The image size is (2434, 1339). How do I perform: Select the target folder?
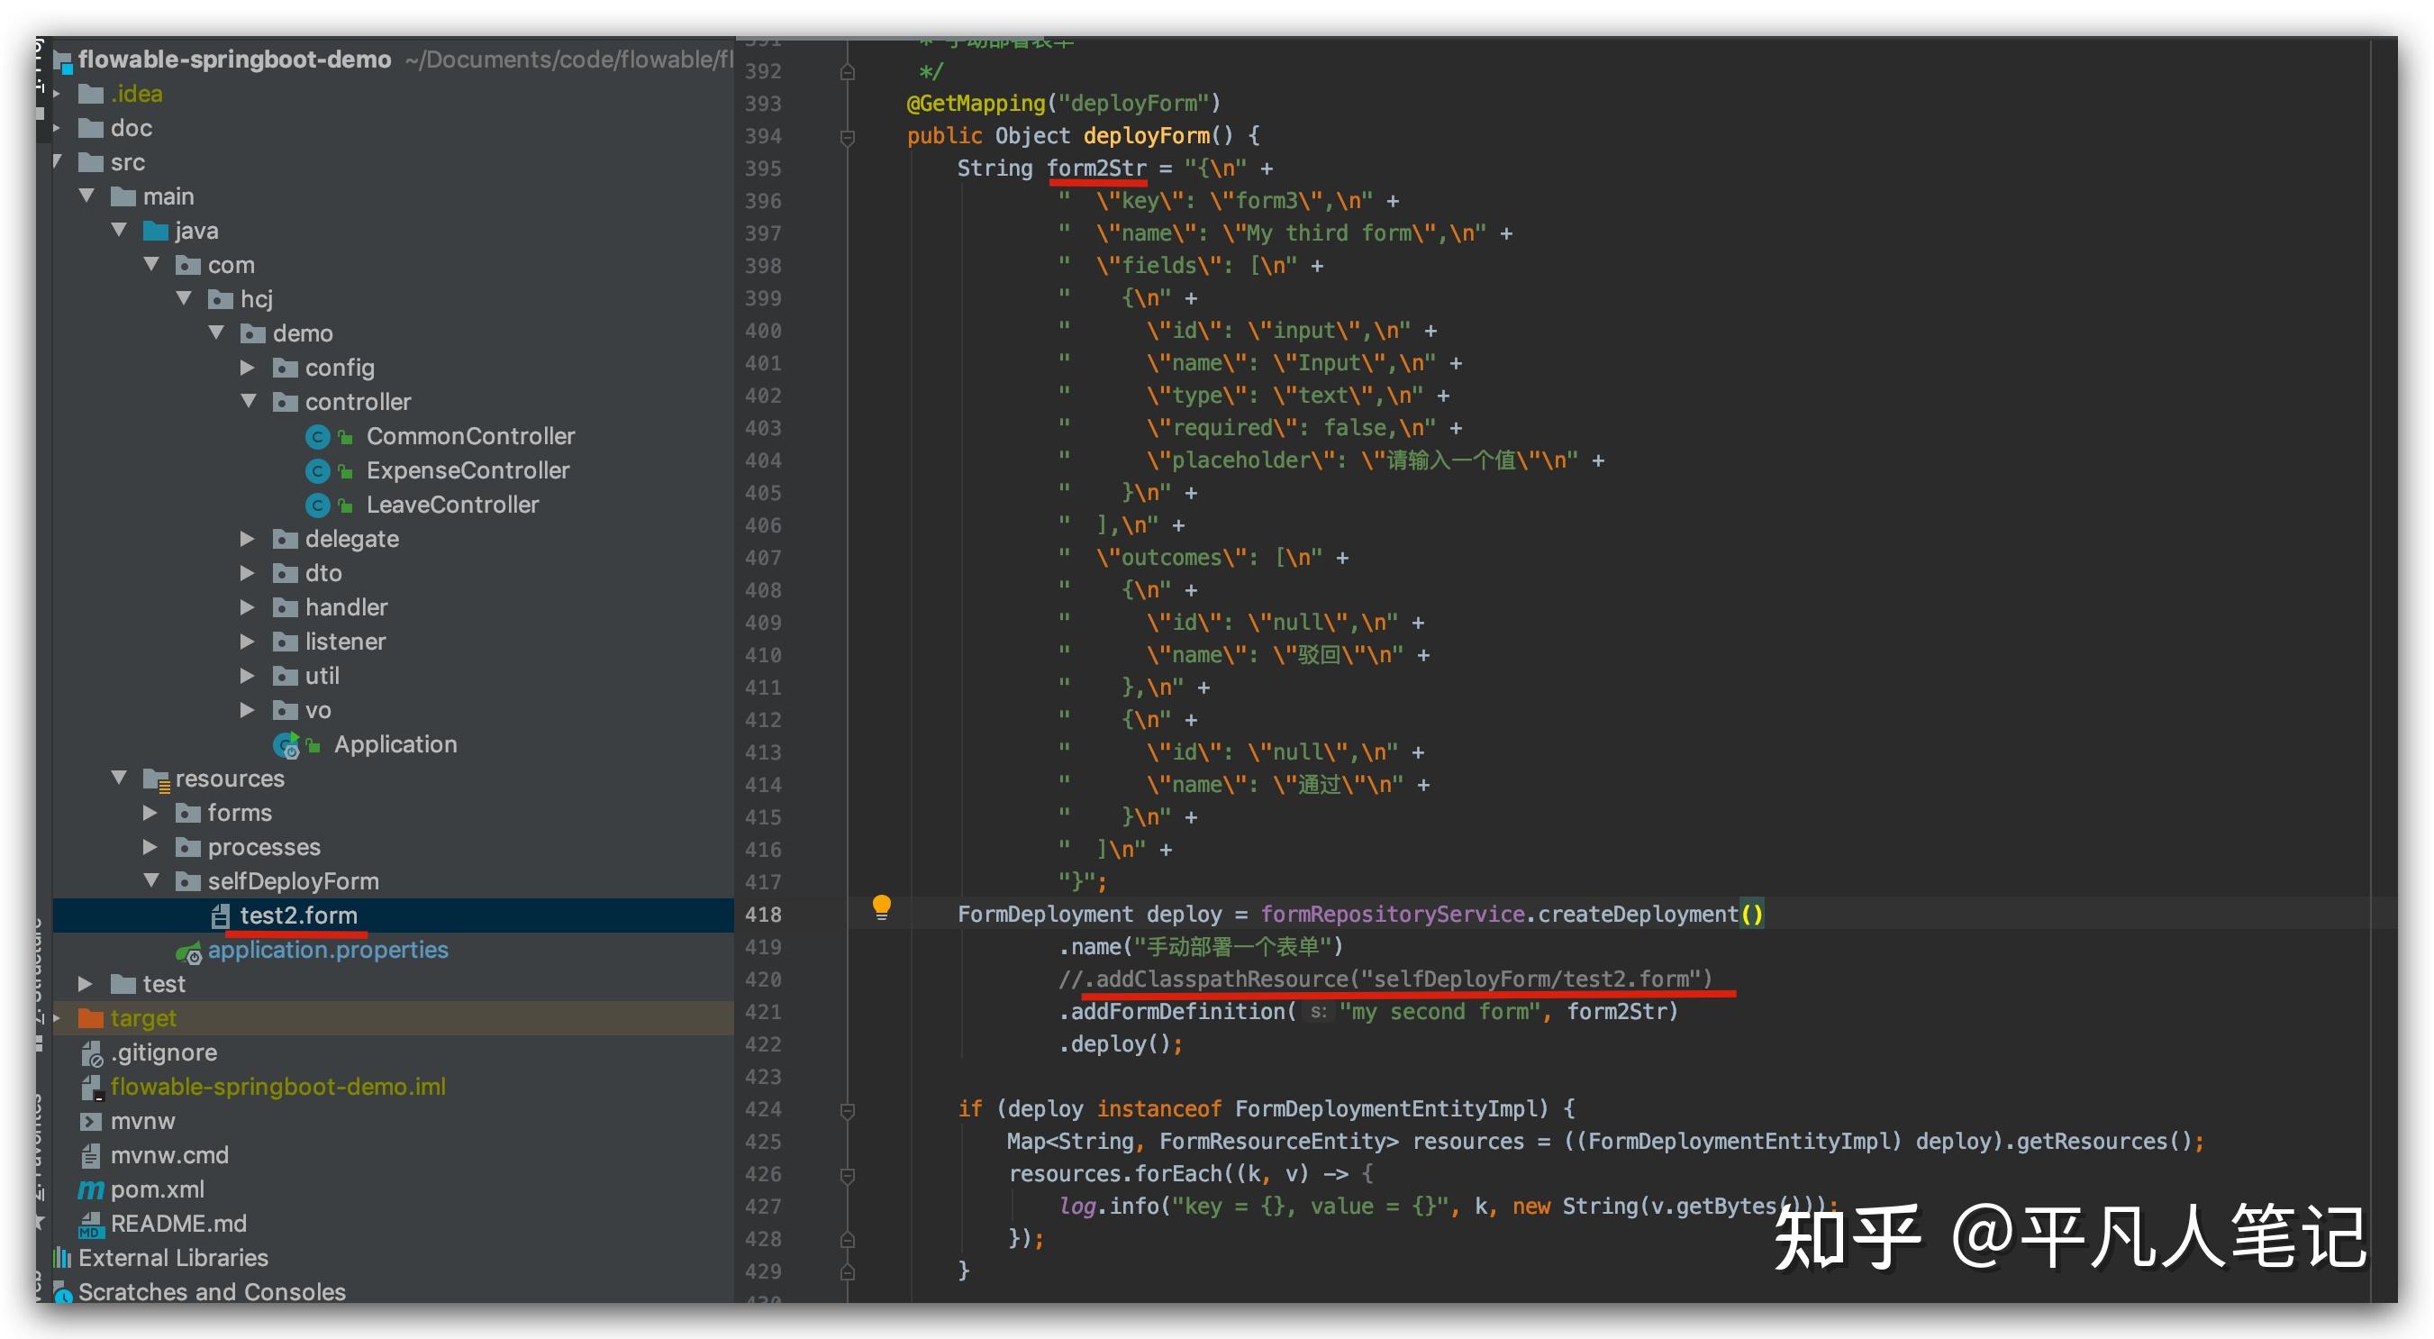142,1017
